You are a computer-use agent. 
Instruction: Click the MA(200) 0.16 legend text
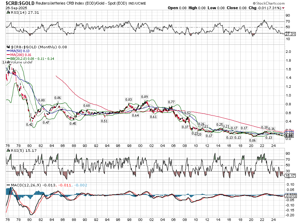[21, 55]
